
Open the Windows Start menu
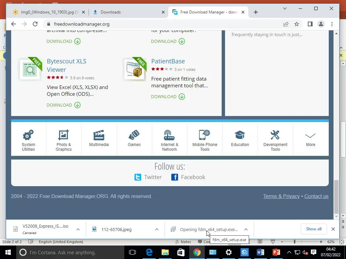click(x=8, y=252)
